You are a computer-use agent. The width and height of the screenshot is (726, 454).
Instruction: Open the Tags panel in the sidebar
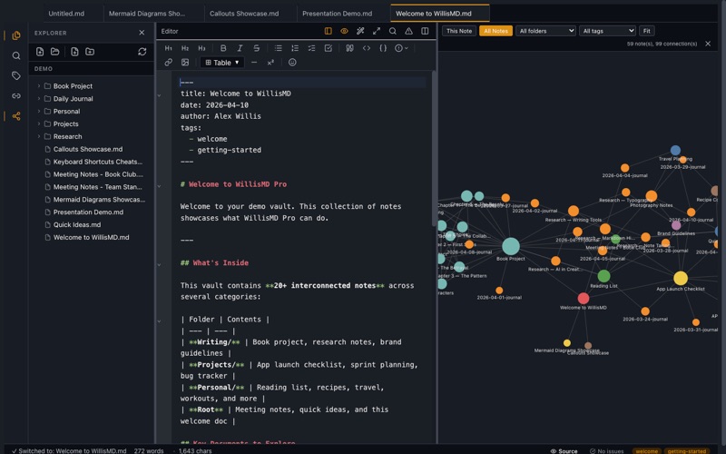coord(16,75)
